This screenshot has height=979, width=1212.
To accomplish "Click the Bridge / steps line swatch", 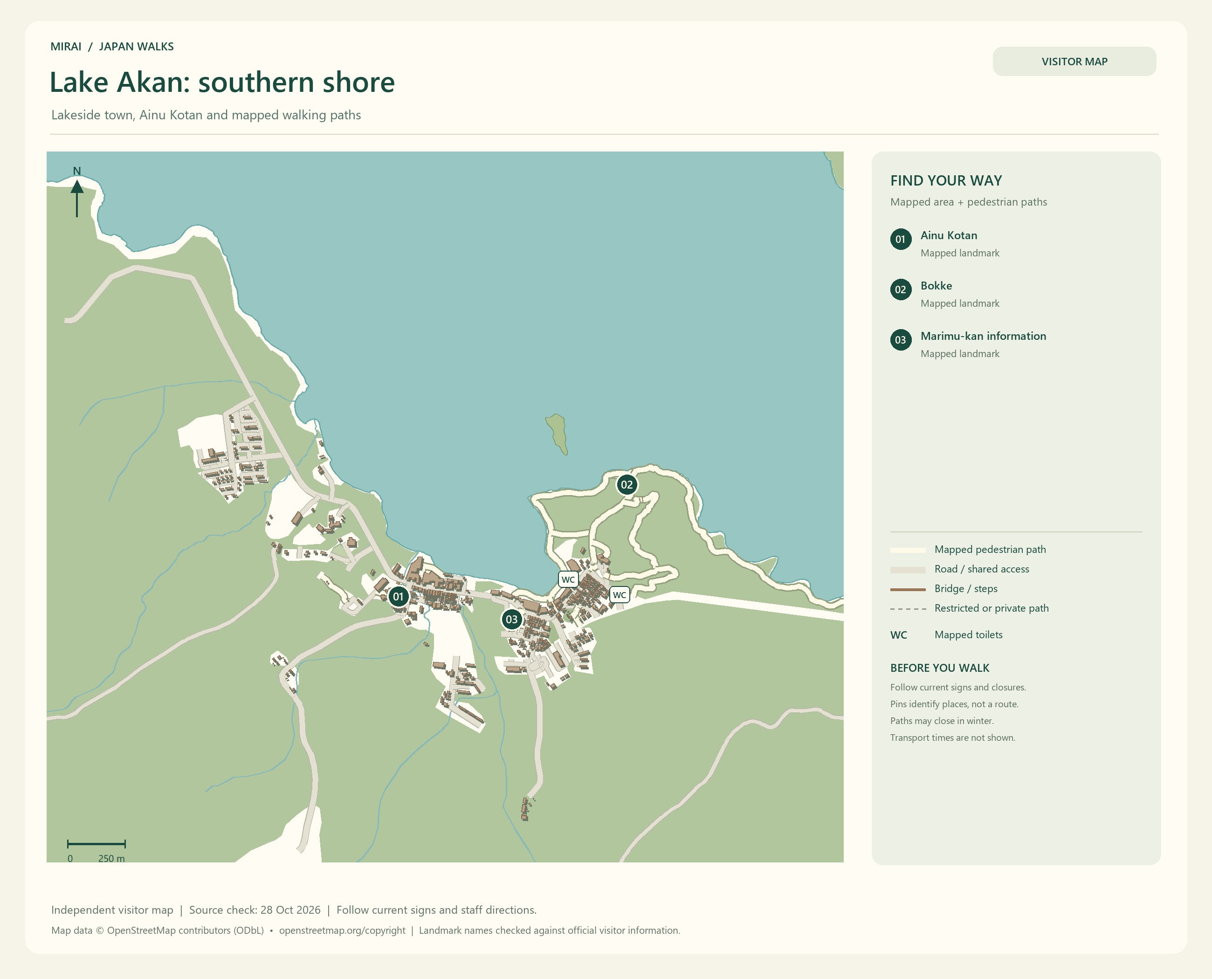I will (x=908, y=589).
